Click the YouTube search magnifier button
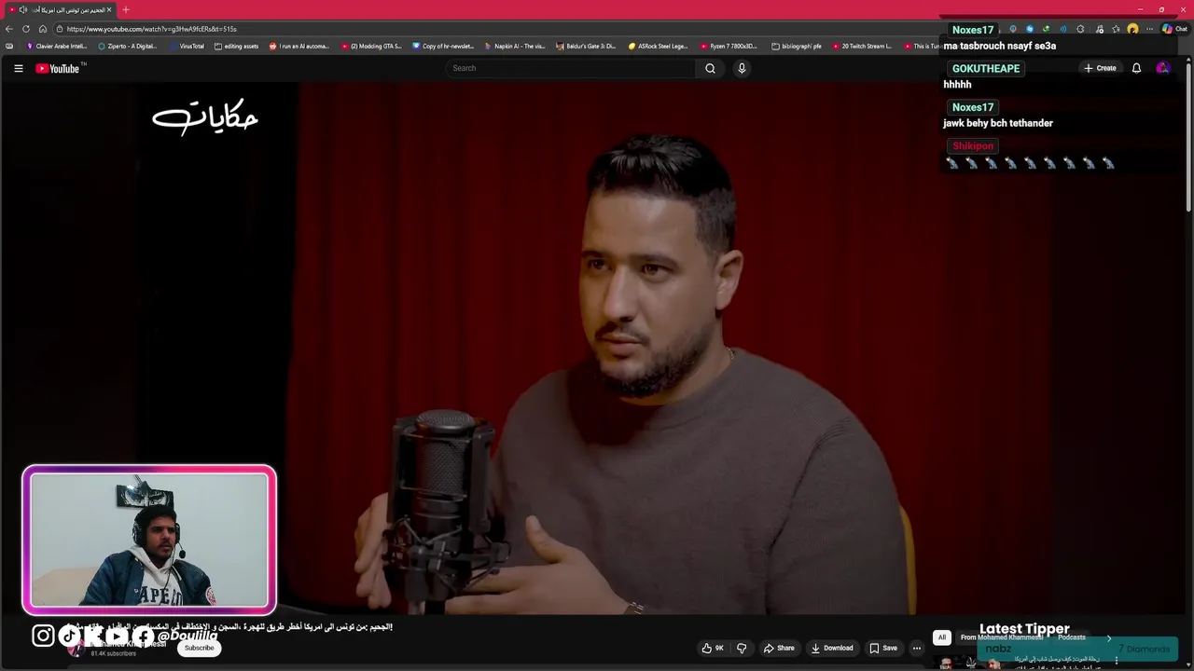 coord(710,68)
